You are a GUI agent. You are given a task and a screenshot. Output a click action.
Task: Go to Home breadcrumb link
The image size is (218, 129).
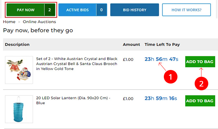click(9, 22)
